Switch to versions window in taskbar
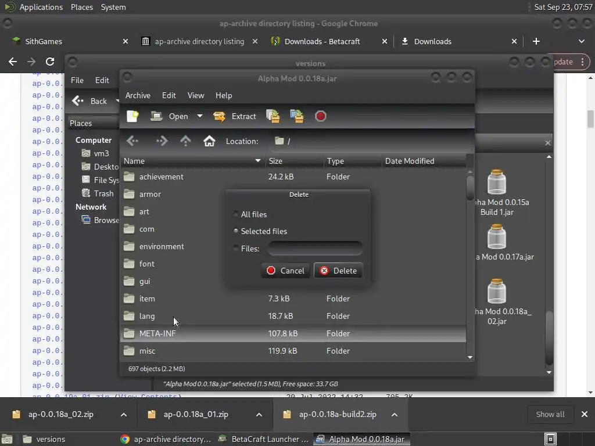Screen dimensions: 595x446 coord(44,439)
